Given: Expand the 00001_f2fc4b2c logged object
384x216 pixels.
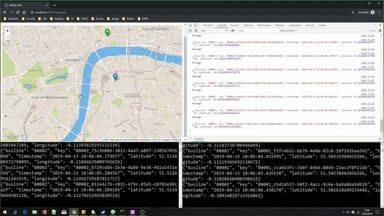Looking at the screenshot, I should [x=193, y=71].
